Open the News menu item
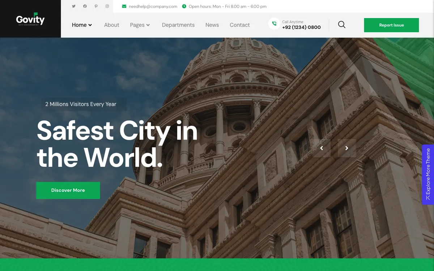Screen dimensions: 434x271 pos(212,25)
